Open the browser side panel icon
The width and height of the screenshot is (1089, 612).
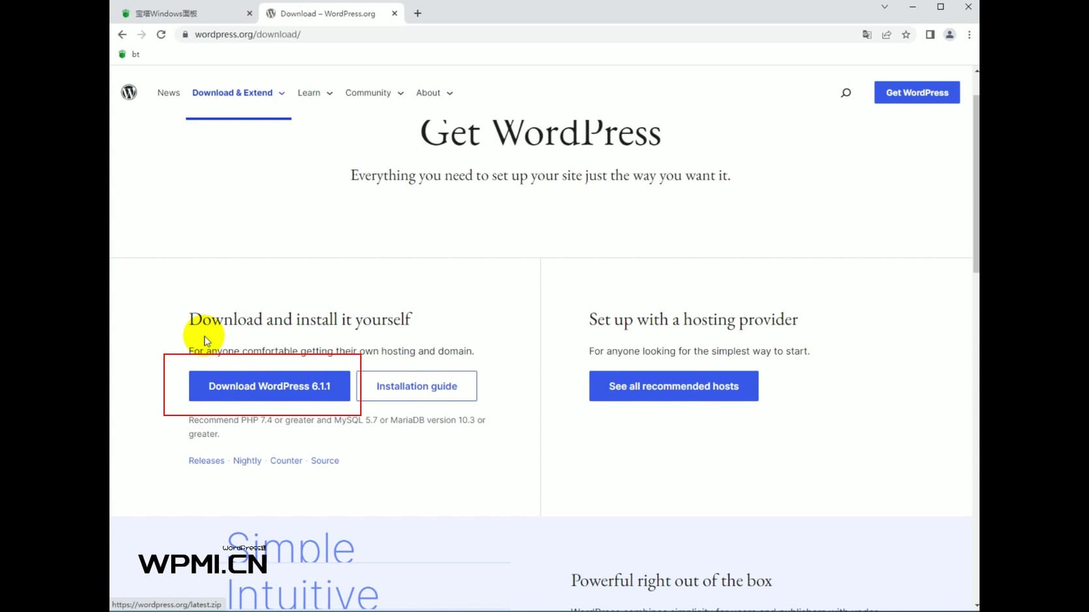(930, 35)
